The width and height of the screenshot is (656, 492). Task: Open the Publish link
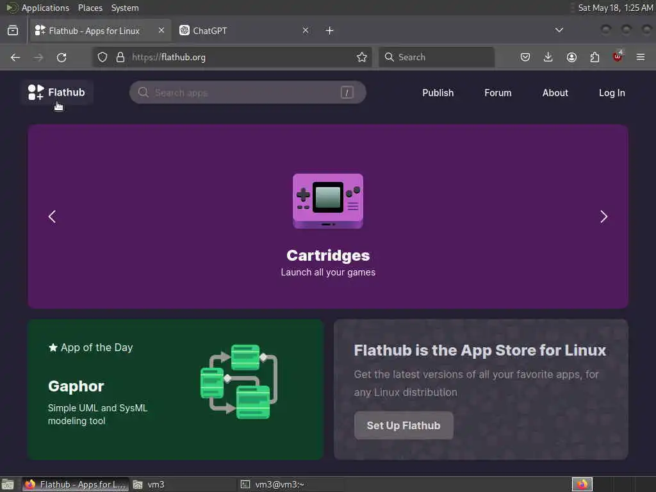coord(438,93)
